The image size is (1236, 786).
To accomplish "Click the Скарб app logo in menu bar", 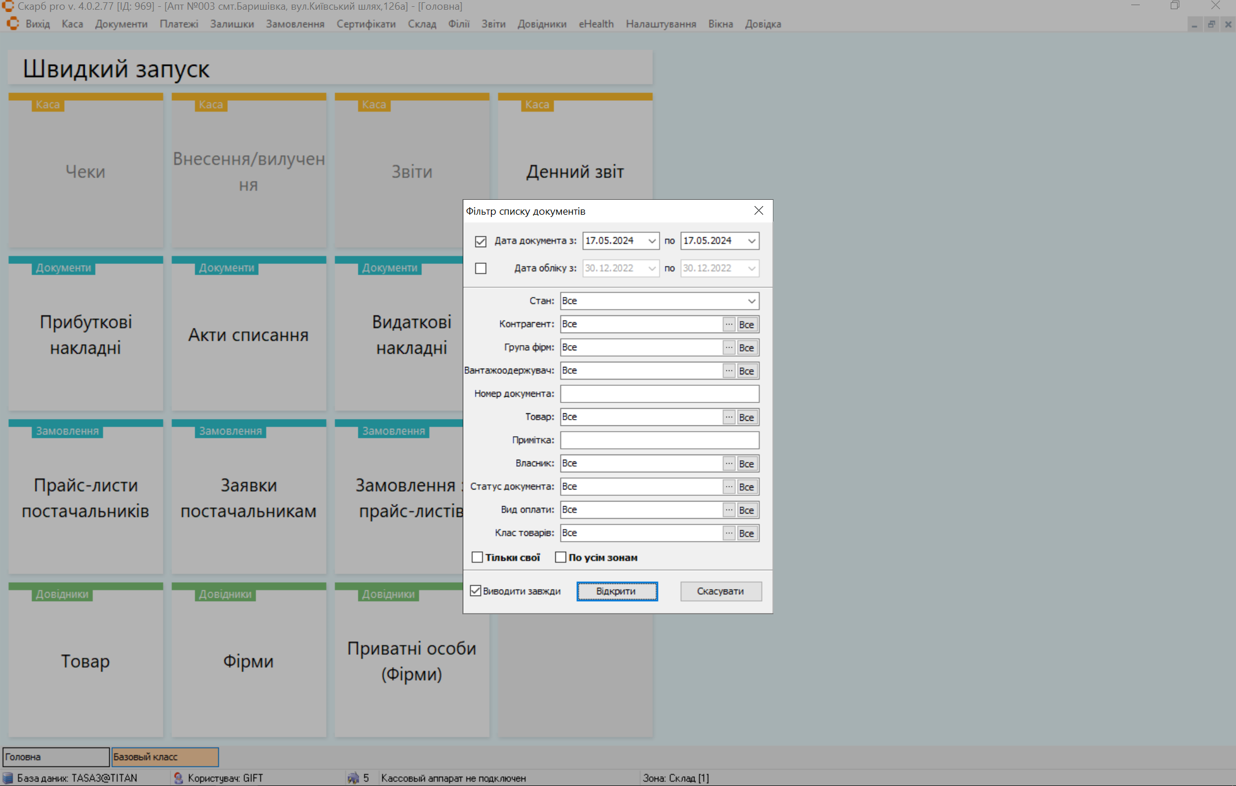I will tap(13, 24).
